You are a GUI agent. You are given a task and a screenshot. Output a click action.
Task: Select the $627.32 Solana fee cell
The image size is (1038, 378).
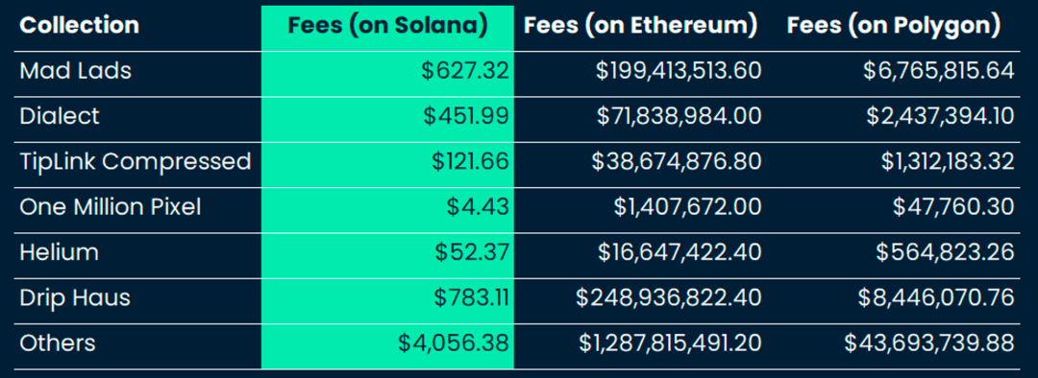[x=465, y=71]
